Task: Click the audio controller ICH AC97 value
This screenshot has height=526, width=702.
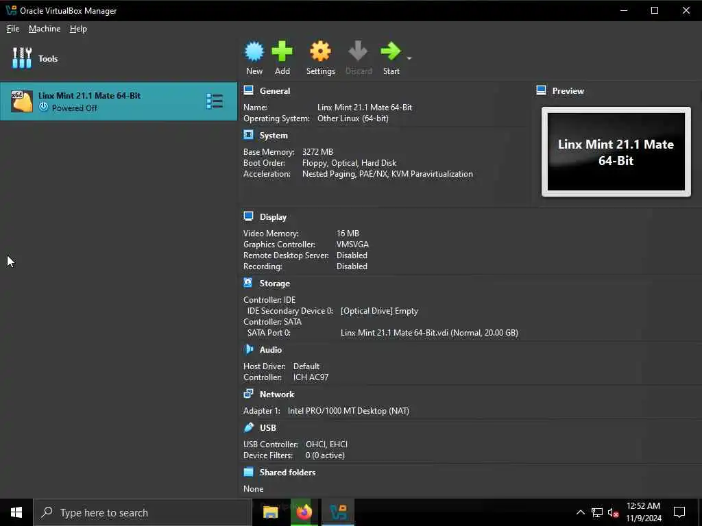Action: click(311, 377)
